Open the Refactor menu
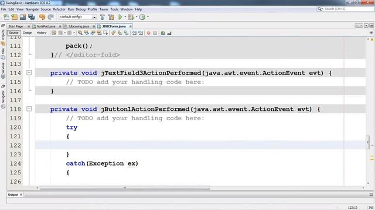This screenshot has width=375, height=210. (x=59, y=9)
